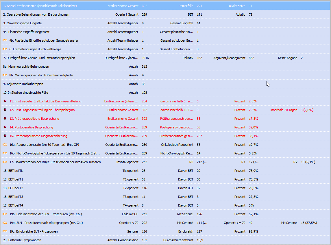The height and width of the screenshot is (245, 331).
Task: Select row 3. Onkochirugische Eingriffe
Action: pos(165,23)
